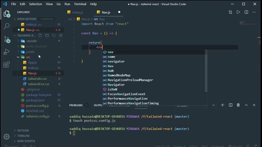Open the Run and Debug view

click(x=7, y=52)
